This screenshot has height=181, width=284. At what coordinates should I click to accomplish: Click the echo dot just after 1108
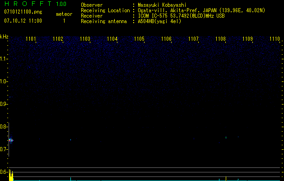point(226,138)
